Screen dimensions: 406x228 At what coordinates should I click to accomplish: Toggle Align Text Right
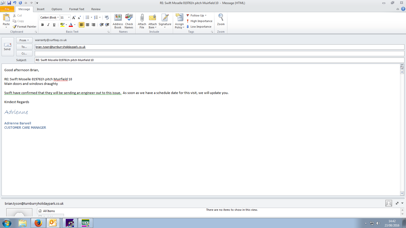coord(93,25)
